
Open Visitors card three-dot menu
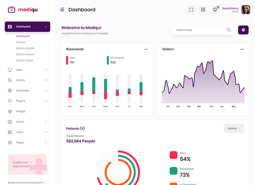(242, 49)
